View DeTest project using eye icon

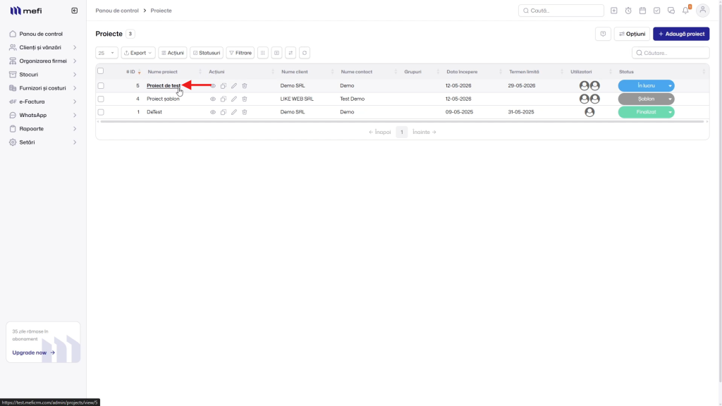pos(213,112)
